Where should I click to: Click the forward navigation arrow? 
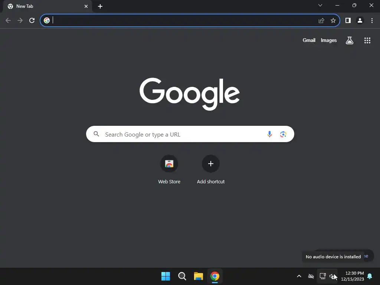tap(20, 21)
